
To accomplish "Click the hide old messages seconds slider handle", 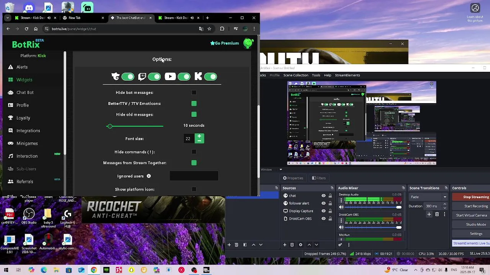I will click(110, 126).
